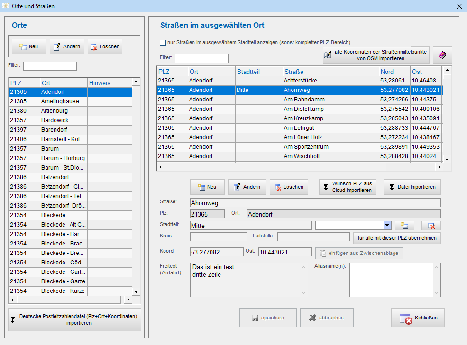This screenshot has height=345, width=467.
Task: Click Neu button in Orte panel
Action: pyautogui.click(x=29, y=46)
